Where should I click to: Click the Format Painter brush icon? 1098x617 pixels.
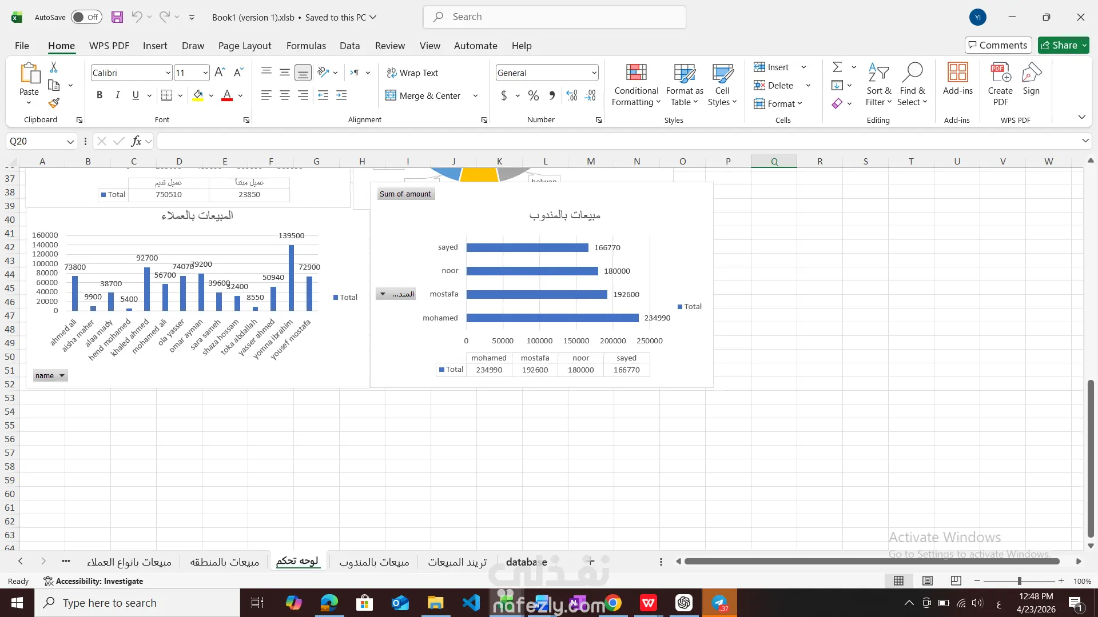54,103
